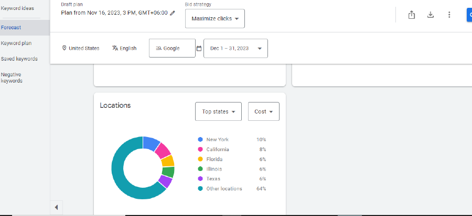This screenshot has width=472, height=216.
Task: Click the Draft plan label
Action: pyautogui.click(x=72, y=5)
